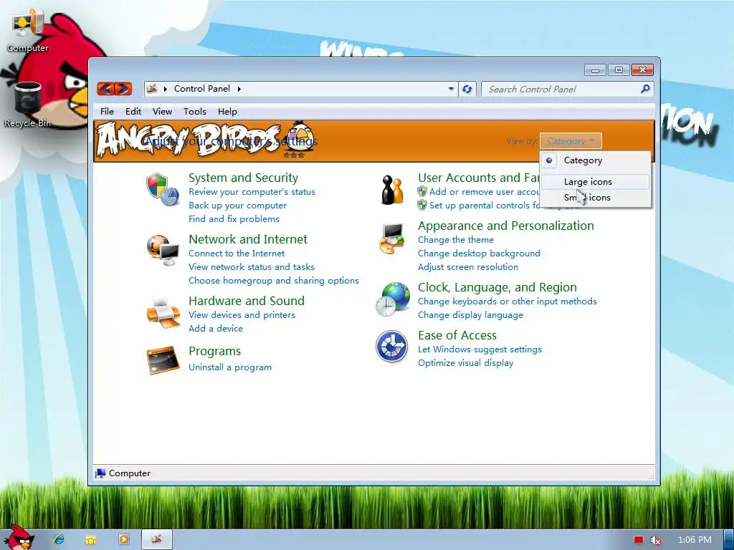The height and width of the screenshot is (550, 734).
Task: Click Review your computer's status
Action: (252, 192)
